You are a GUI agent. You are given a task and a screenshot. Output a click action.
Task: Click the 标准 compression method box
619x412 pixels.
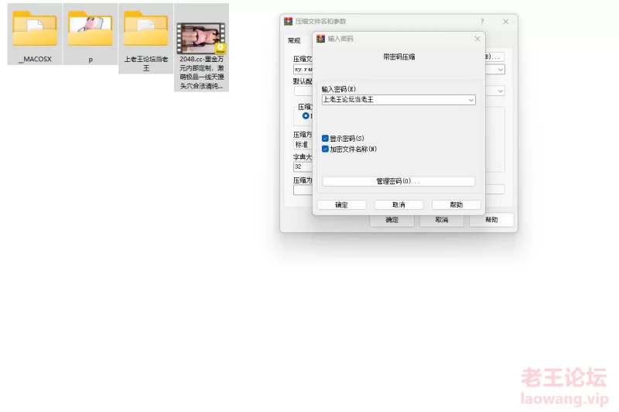(303, 145)
